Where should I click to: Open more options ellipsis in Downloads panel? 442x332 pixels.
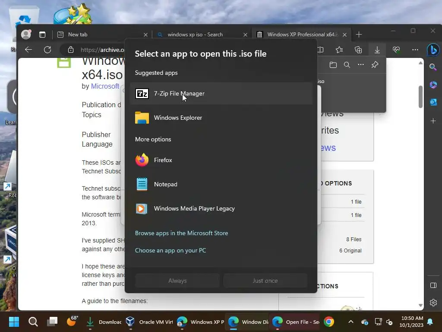pos(361,65)
